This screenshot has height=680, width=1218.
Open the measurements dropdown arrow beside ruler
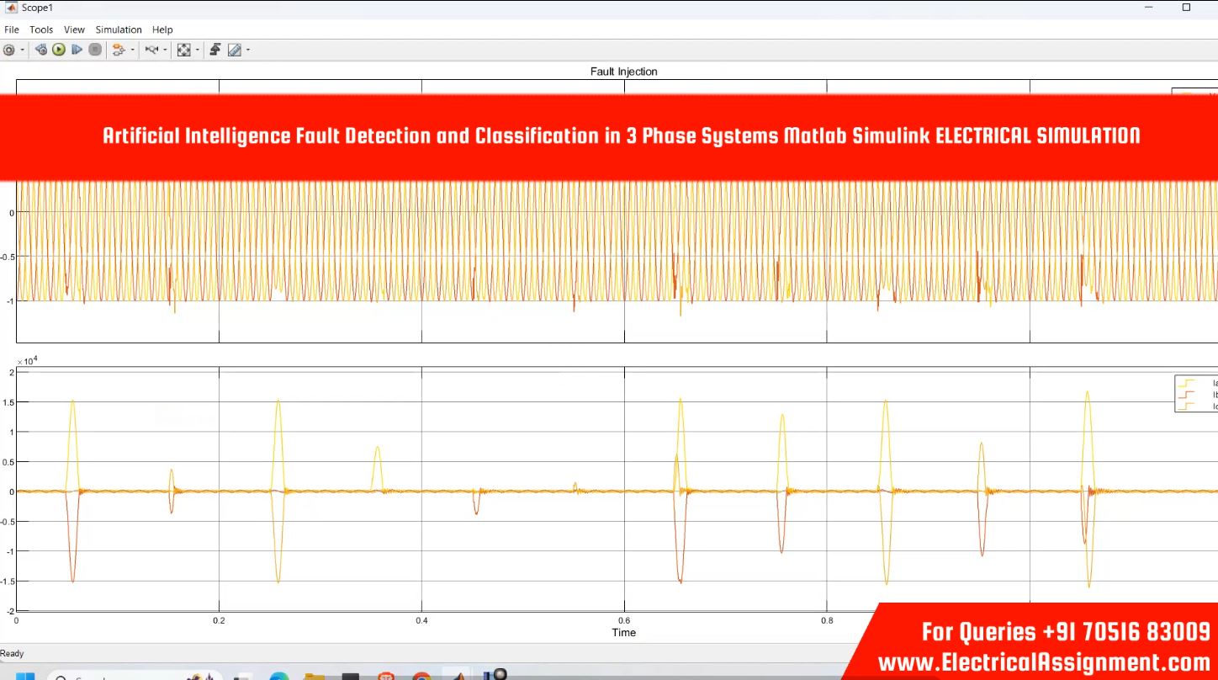[x=247, y=50]
